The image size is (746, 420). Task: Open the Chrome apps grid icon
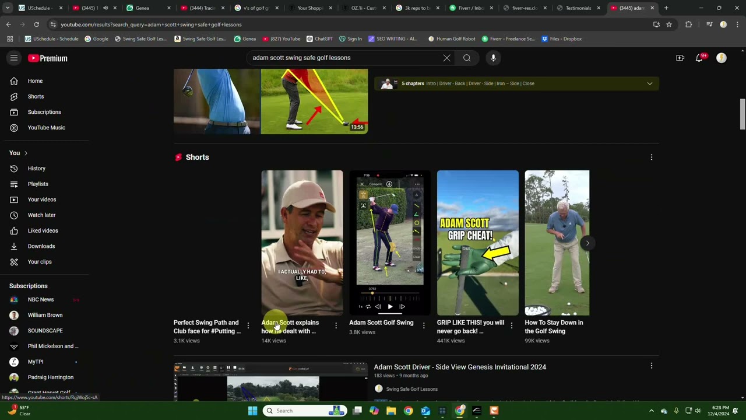coord(10,39)
